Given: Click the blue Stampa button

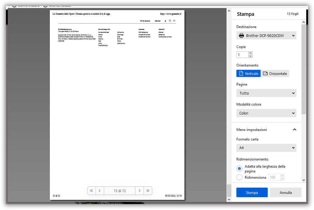Looking at the screenshot, I should click(x=252, y=192).
